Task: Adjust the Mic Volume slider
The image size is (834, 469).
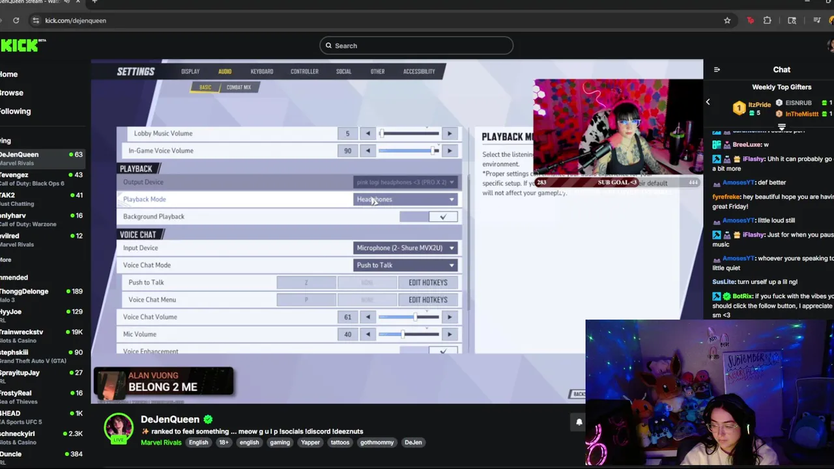Action: [409, 334]
